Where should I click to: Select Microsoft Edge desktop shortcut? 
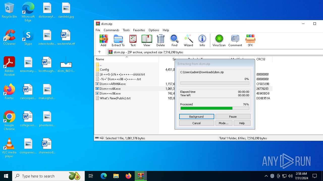coord(28,12)
